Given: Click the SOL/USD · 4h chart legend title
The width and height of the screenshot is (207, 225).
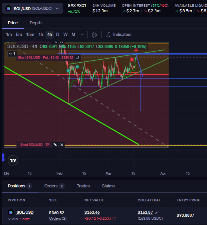Looking at the screenshot, I should 22,47.
